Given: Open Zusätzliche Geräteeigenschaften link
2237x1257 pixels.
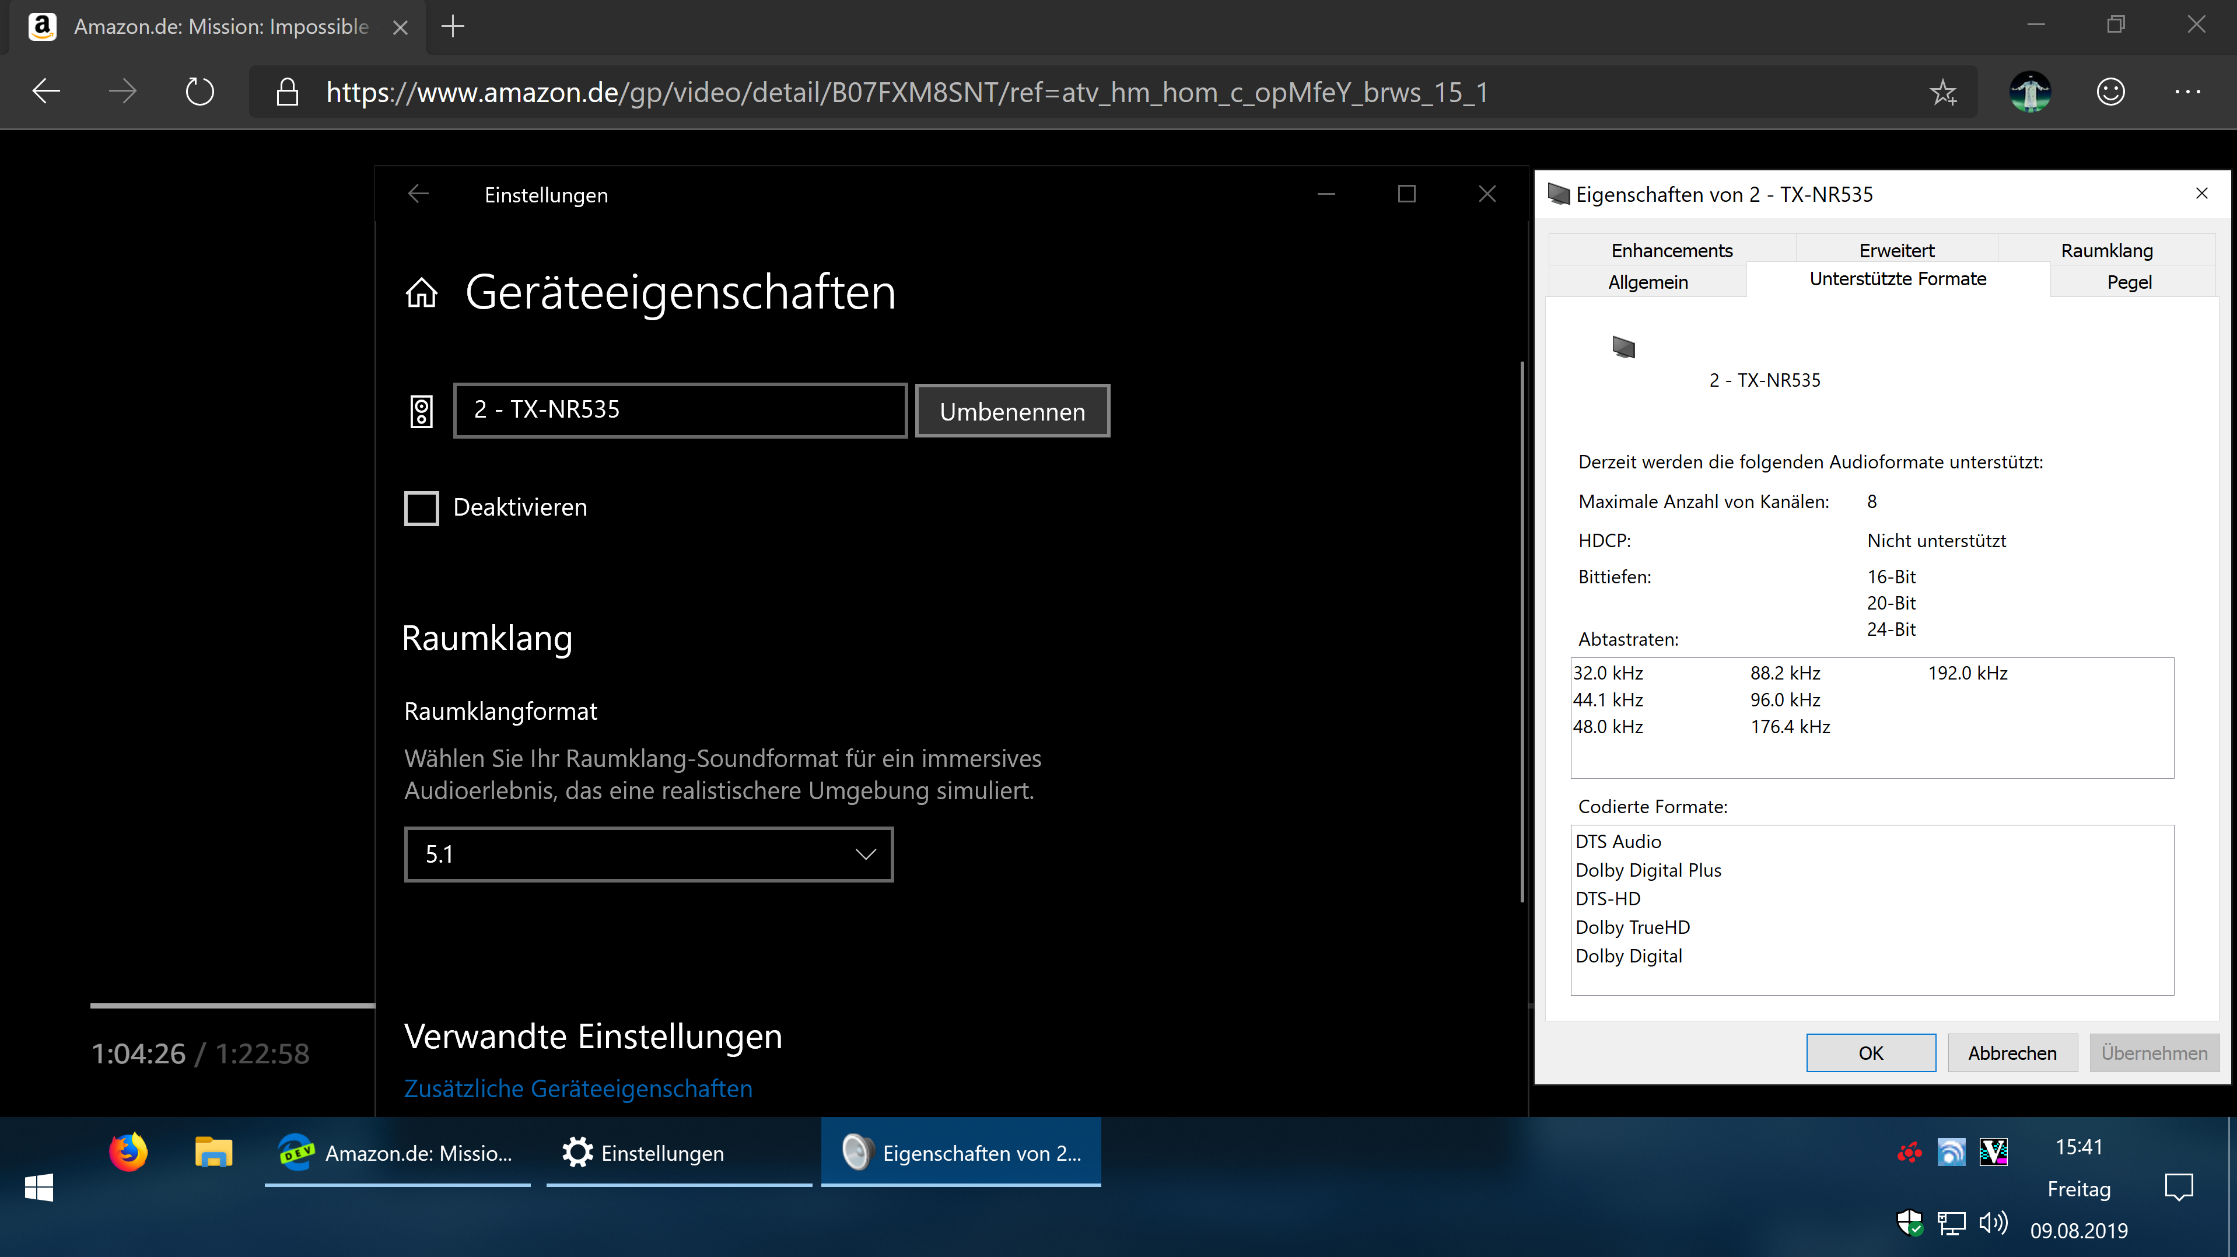Looking at the screenshot, I should click(x=579, y=1088).
